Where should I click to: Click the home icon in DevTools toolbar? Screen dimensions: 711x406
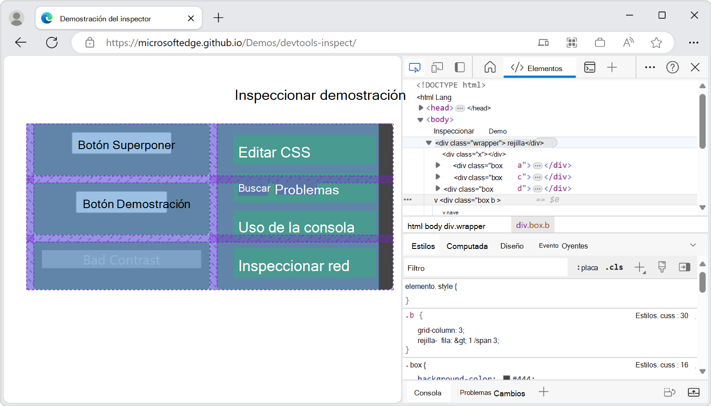[x=490, y=67]
